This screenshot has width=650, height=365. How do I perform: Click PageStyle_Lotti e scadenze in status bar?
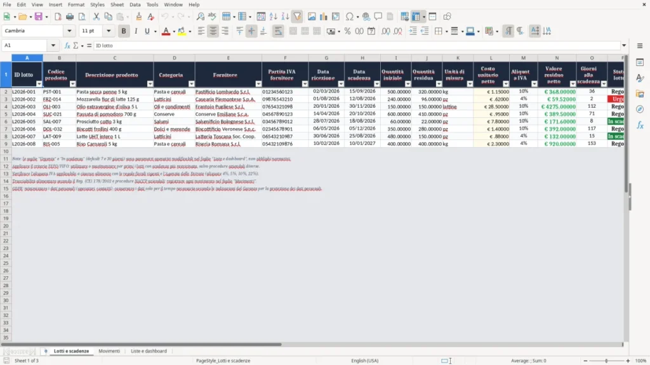tap(223, 361)
